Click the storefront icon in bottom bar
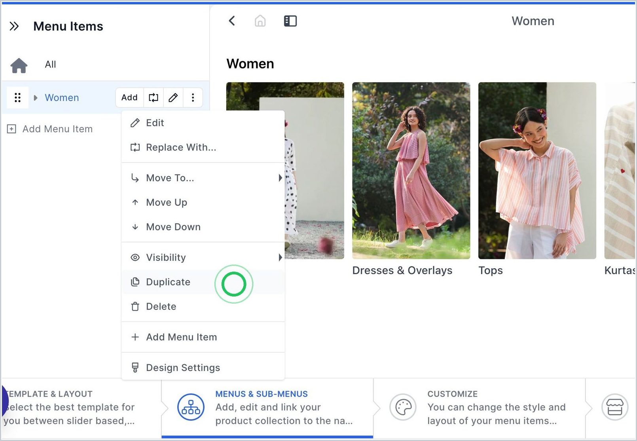 (615, 407)
